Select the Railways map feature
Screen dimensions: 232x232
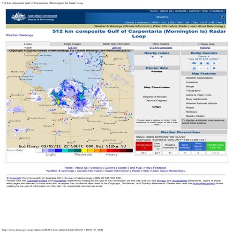(x=191, y=112)
